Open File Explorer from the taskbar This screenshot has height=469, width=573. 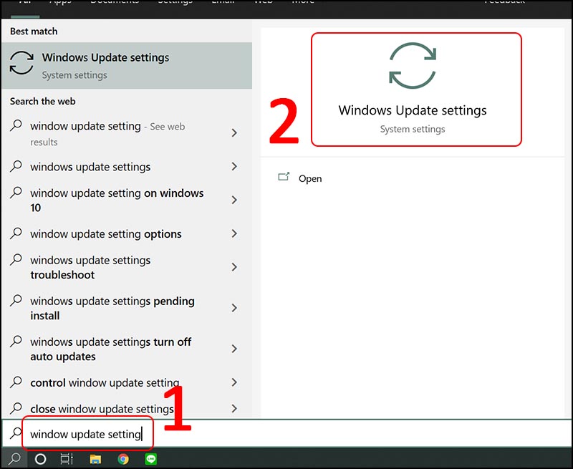pos(95,458)
